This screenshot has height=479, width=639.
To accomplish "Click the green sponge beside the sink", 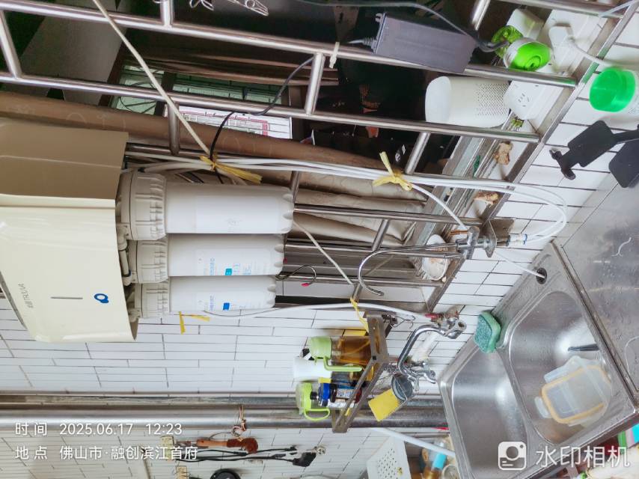I will click(x=488, y=332).
